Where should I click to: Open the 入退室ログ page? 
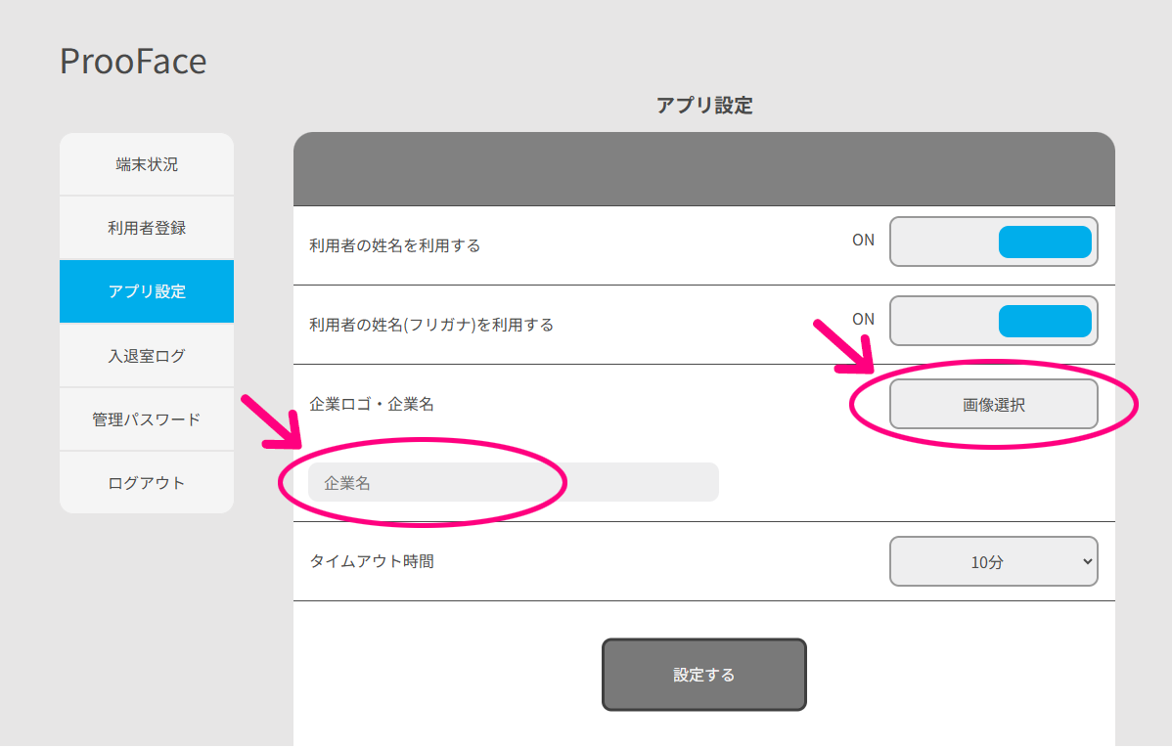coord(147,356)
